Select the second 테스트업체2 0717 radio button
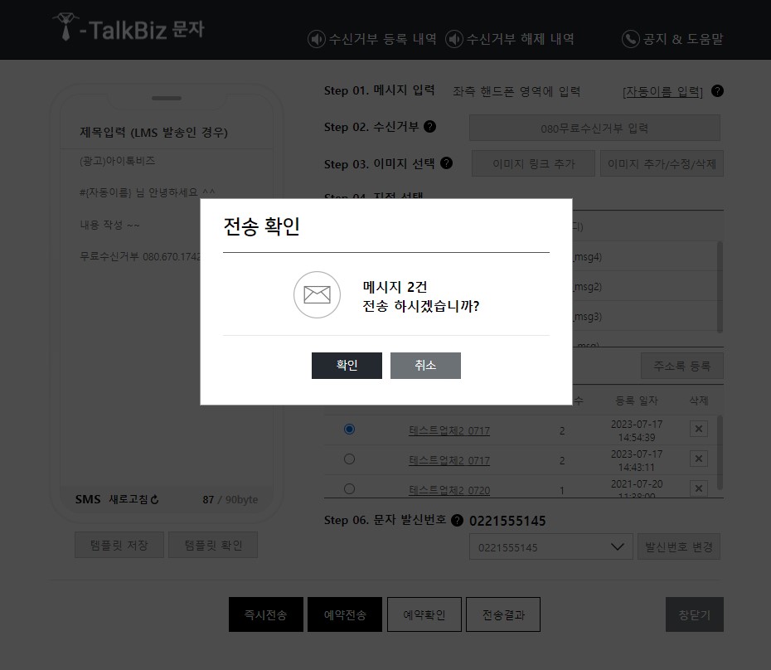The width and height of the screenshot is (771, 670). 349,459
